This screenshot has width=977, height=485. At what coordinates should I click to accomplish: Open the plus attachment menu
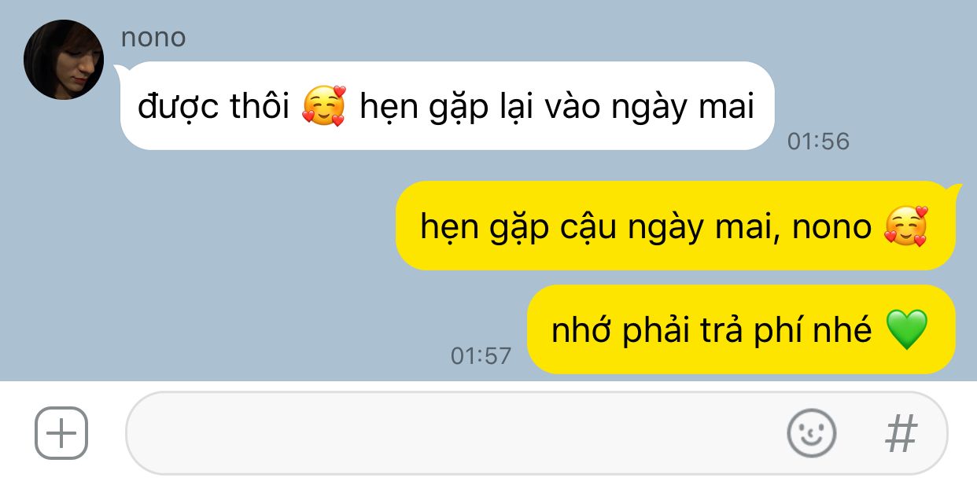[61, 433]
